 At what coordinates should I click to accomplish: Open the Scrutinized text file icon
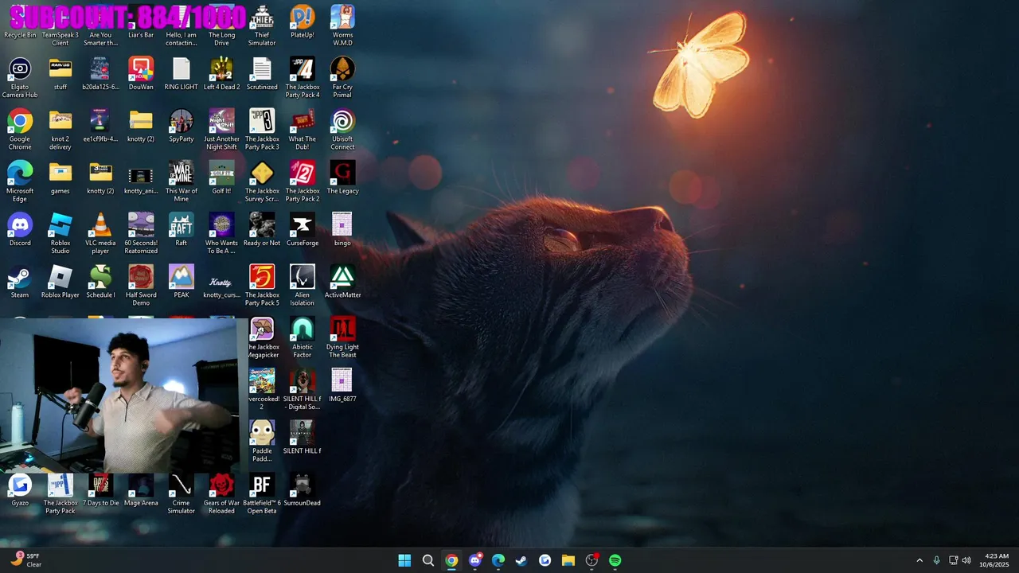click(262, 74)
